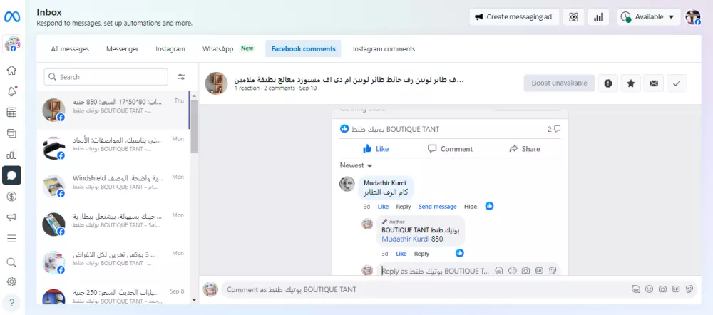Attach photo via camera icon in bottom comment box

coord(662,289)
